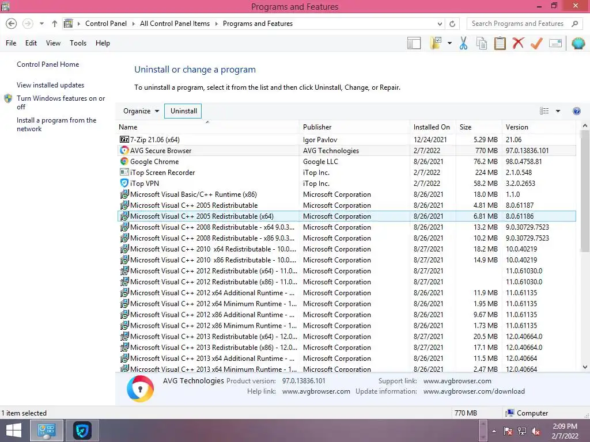Click the Back navigation arrow
The image size is (590, 442).
tap(12, 24)
